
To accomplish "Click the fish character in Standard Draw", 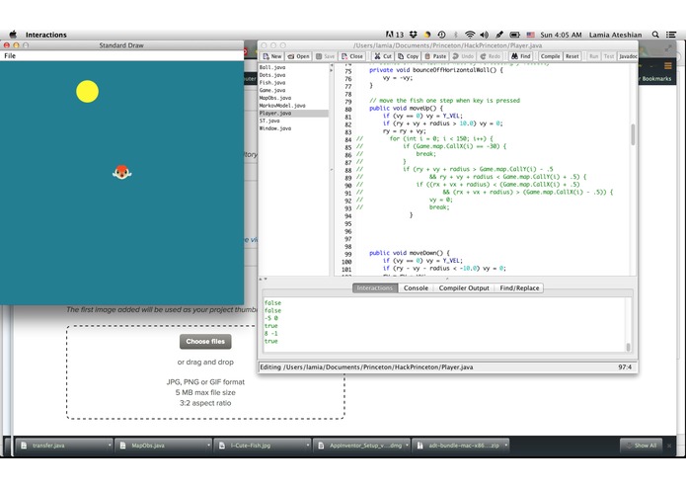I will (122, 172).
